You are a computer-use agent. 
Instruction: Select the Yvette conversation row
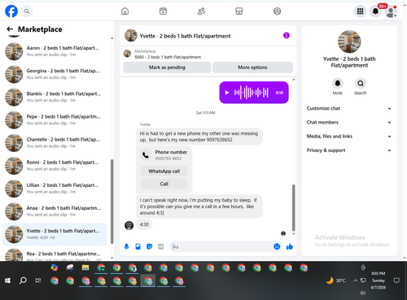[x=55, y=234]
